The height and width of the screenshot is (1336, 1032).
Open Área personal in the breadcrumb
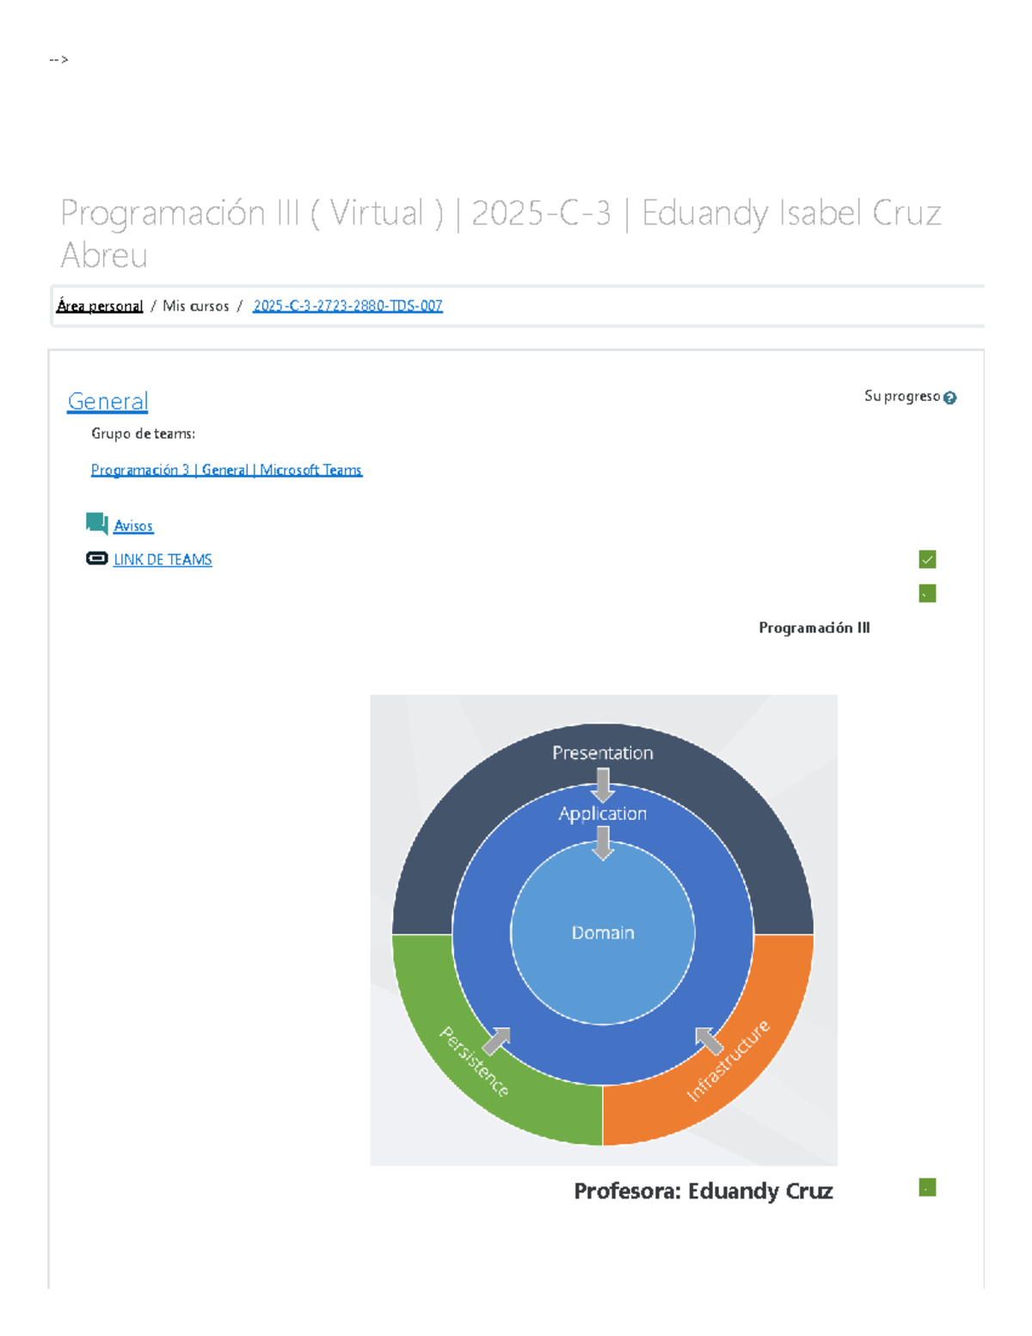coord(100,306)
